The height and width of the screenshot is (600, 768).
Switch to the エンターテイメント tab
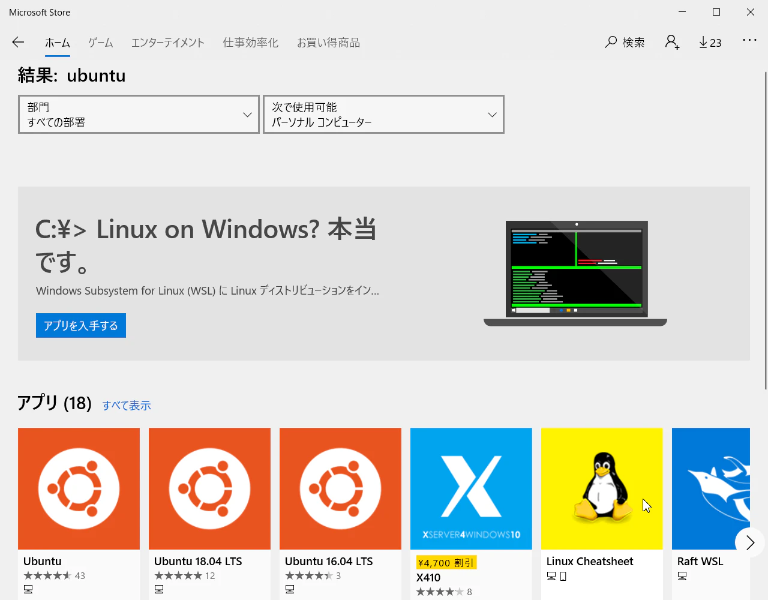(x=168, y=43)
